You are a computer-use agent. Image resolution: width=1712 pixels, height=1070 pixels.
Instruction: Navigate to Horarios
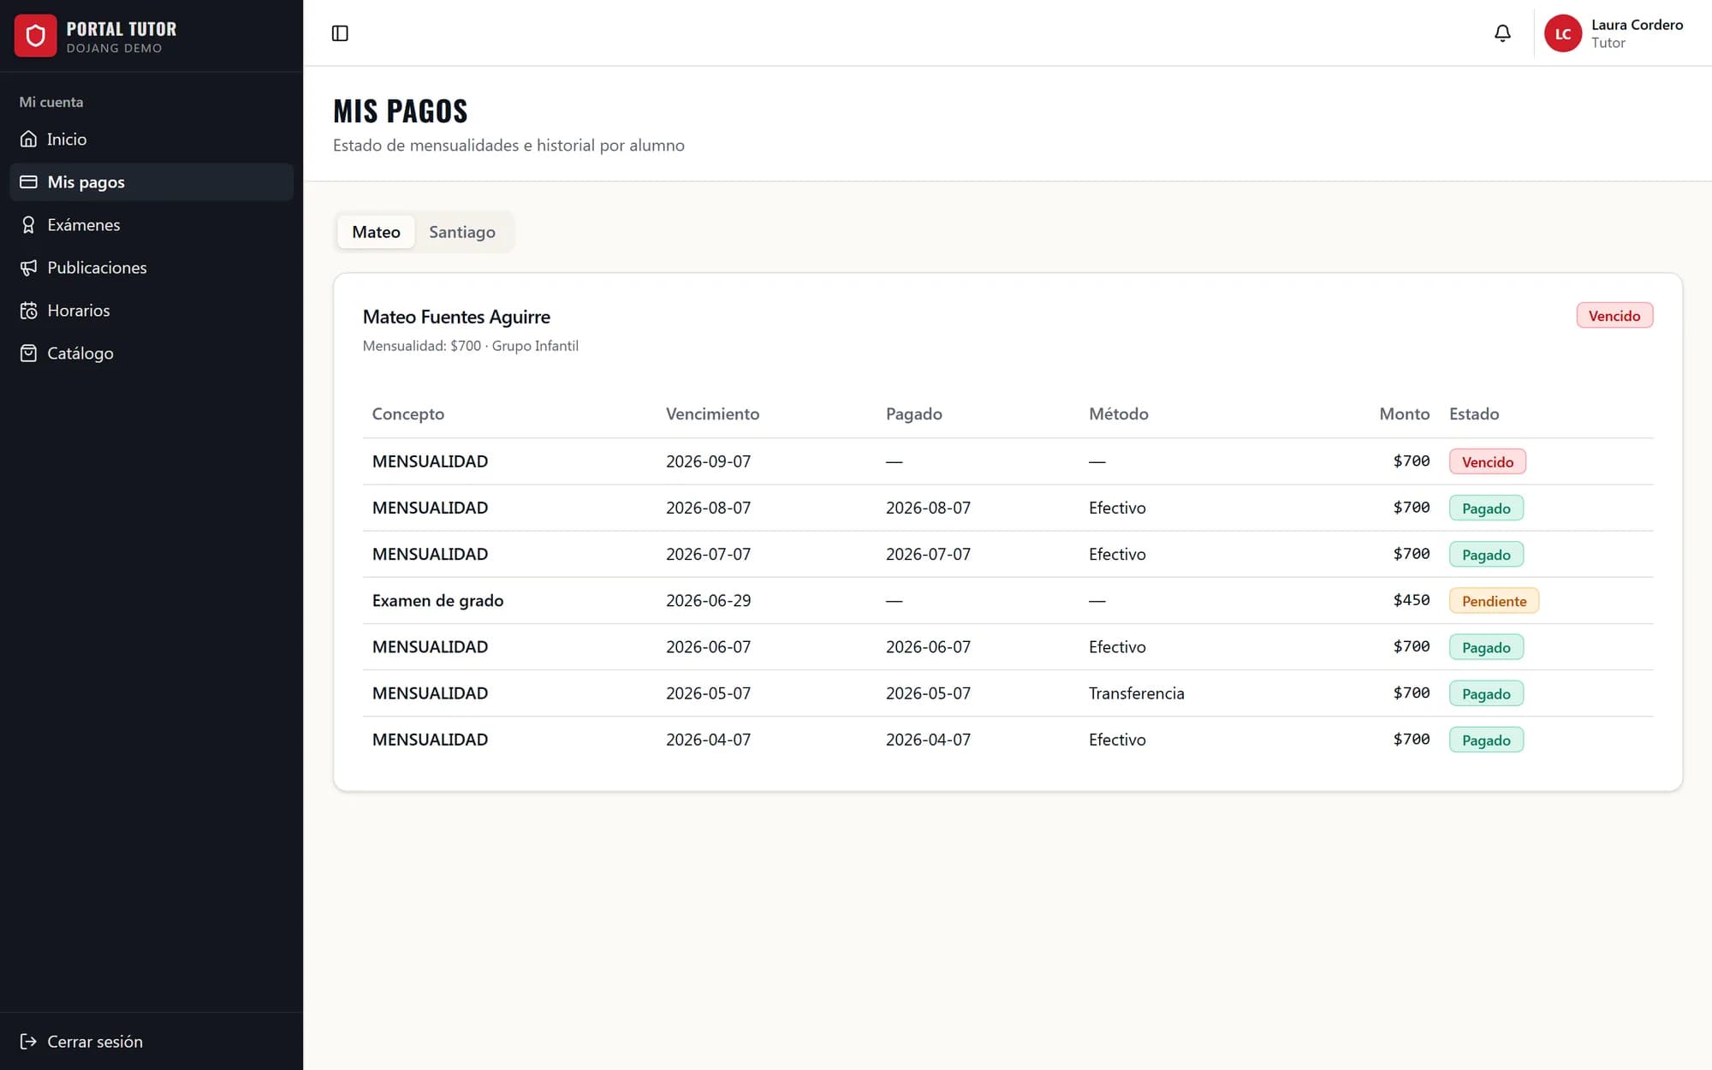152,310
